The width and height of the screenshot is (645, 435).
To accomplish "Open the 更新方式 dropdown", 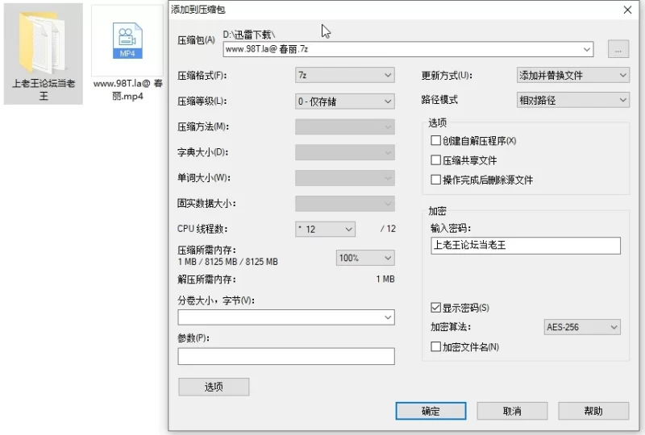I will (572, 75).
